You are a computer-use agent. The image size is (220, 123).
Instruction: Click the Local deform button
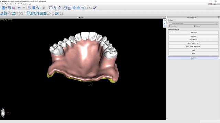click(193, 40)
